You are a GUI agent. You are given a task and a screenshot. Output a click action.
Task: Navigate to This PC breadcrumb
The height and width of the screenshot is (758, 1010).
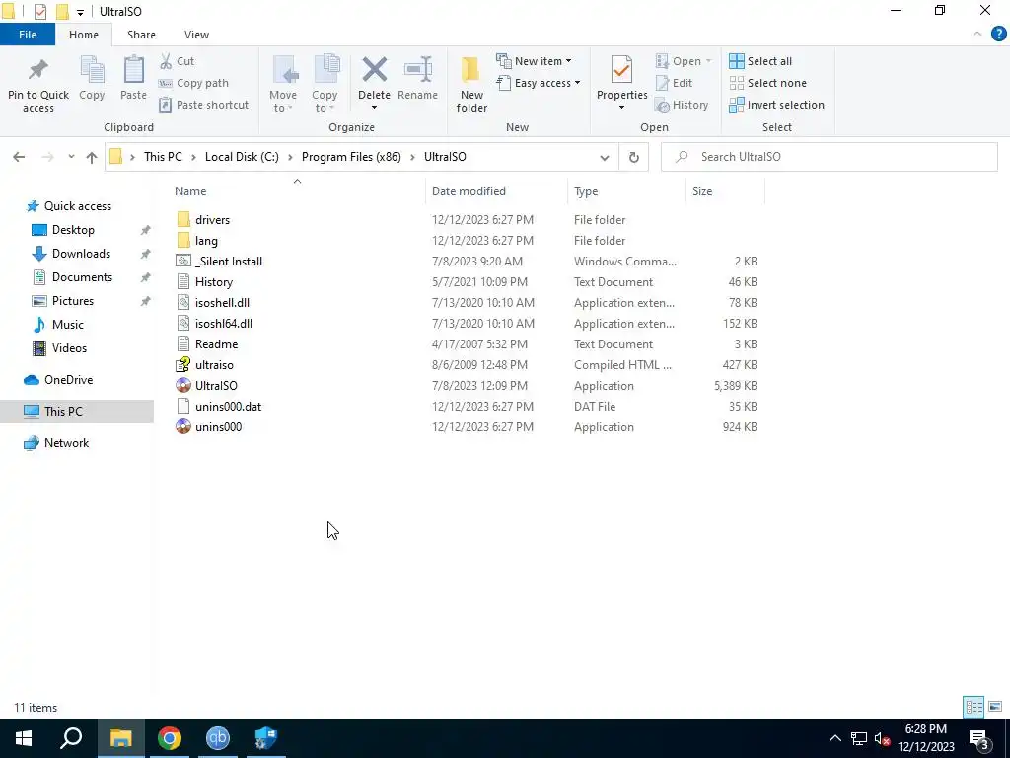[163, 157]
